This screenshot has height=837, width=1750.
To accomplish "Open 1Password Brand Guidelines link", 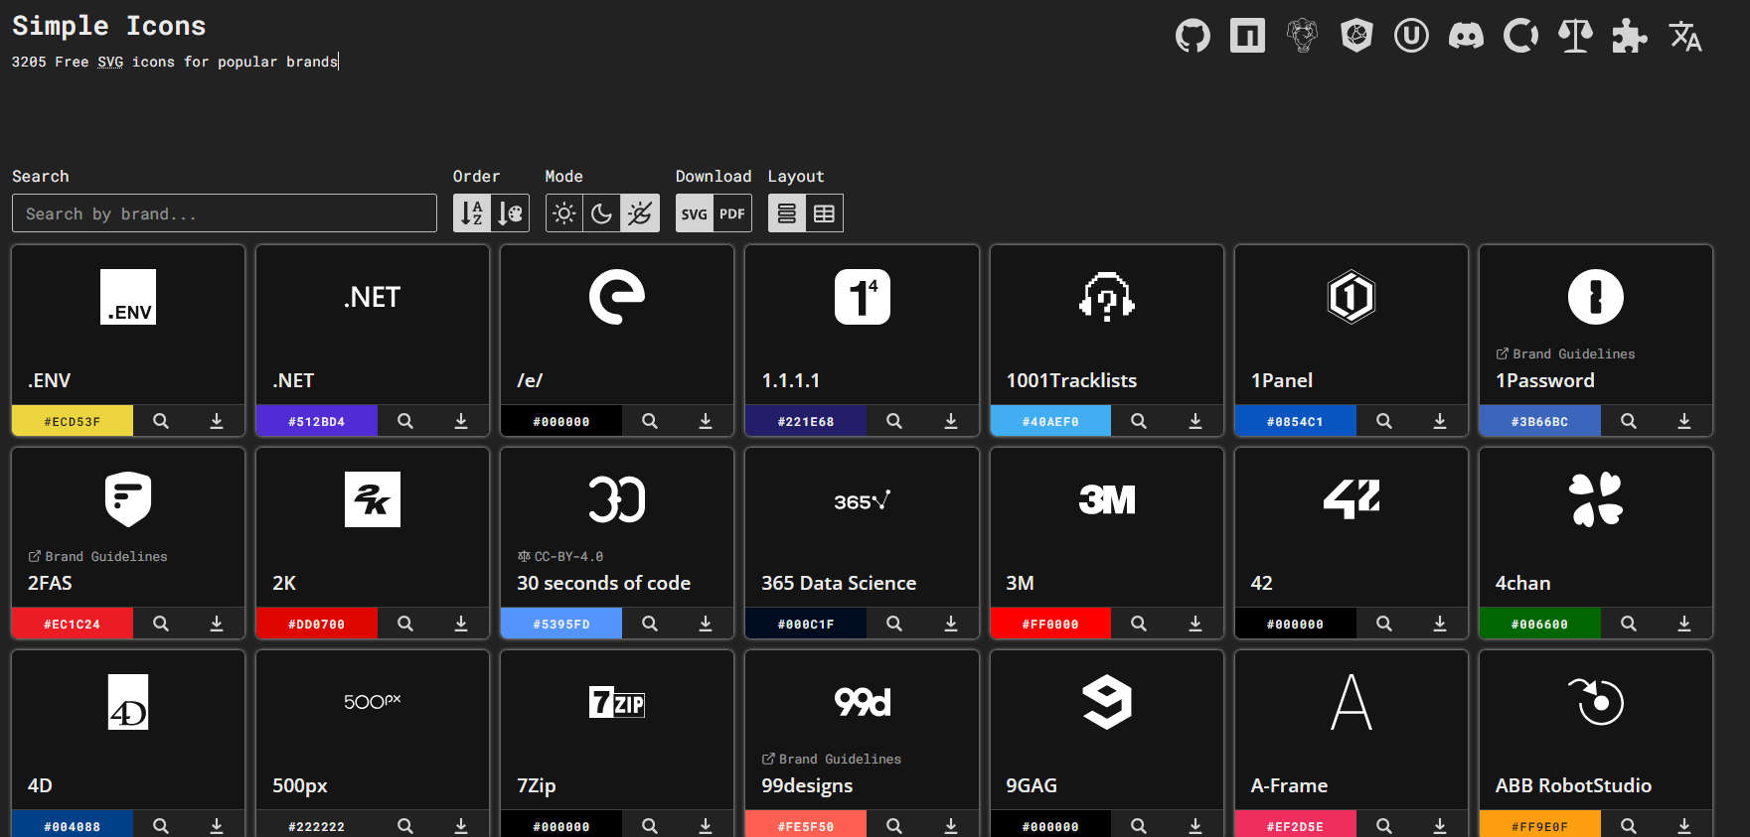I will [x=1565, y=353].
